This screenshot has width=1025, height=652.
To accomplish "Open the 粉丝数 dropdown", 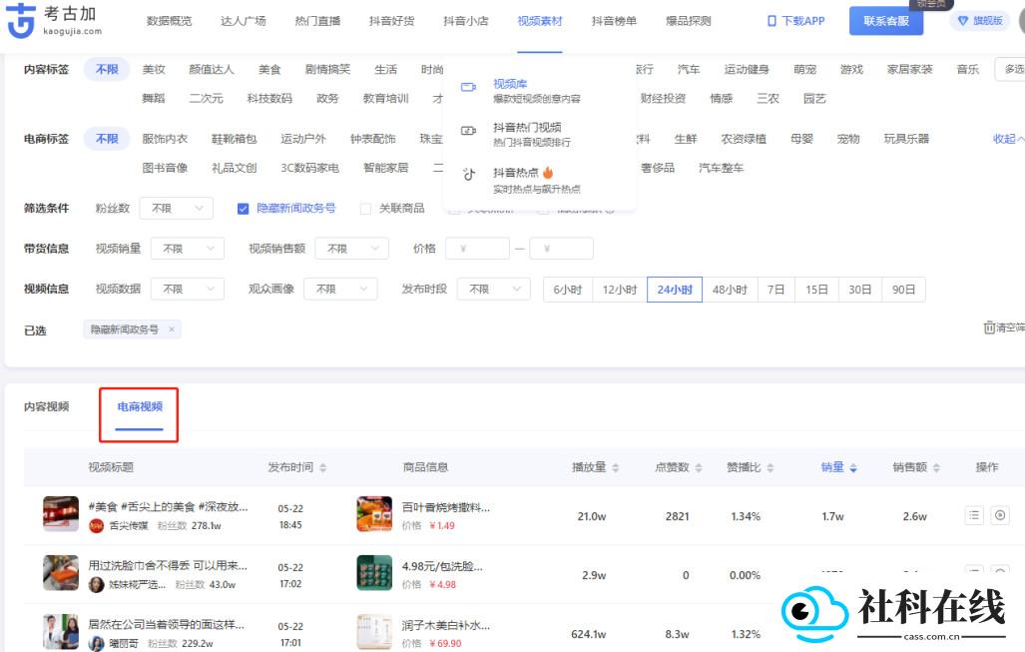I will pos(177,209).
